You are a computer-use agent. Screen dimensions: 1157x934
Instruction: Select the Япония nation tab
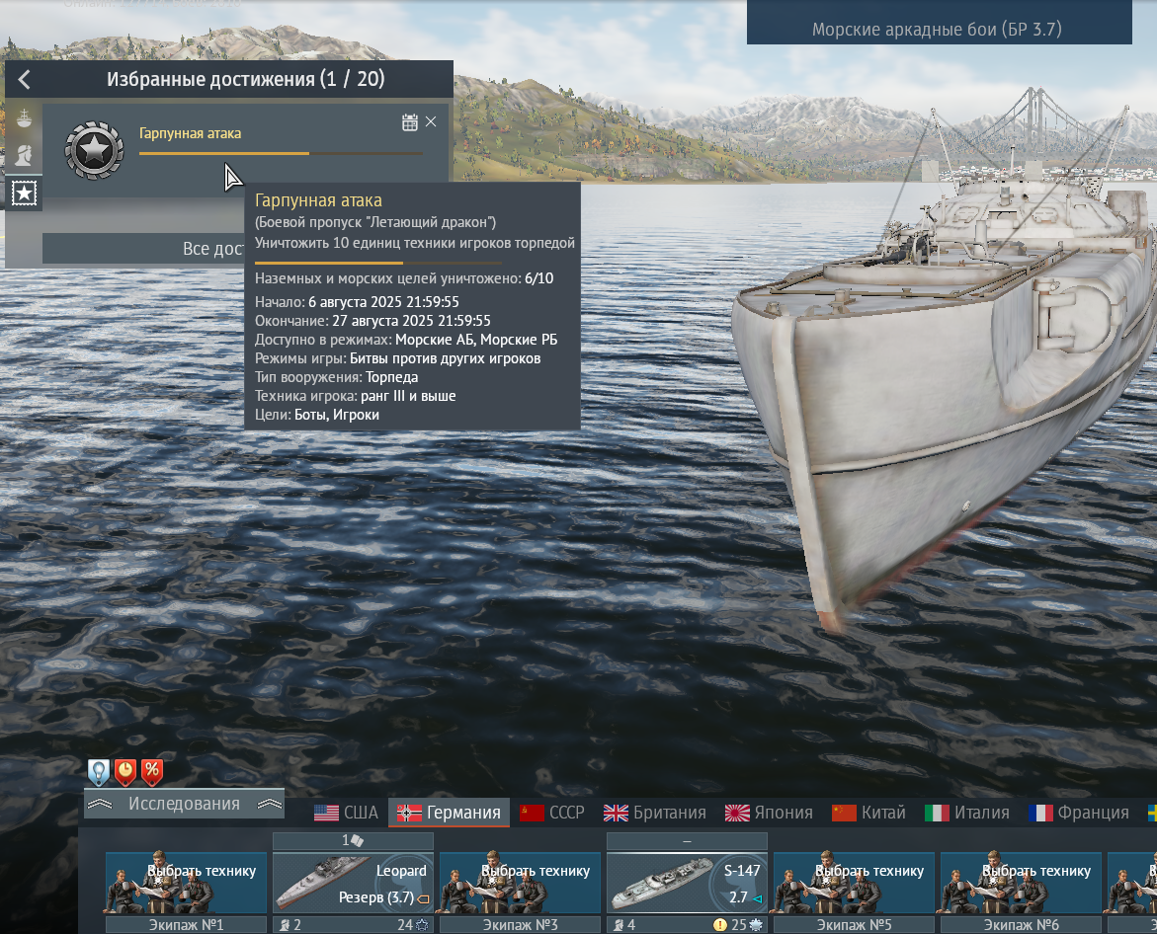[768, 813]
